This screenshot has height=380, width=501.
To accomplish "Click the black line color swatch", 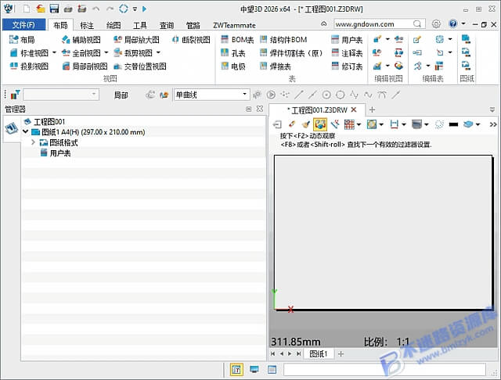I will click(453, 124).
